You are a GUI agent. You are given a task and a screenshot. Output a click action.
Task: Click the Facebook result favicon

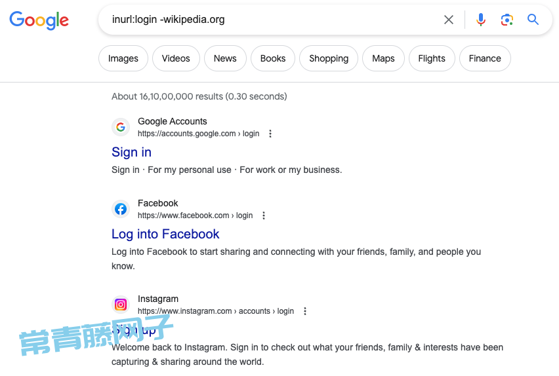(121, 209)
